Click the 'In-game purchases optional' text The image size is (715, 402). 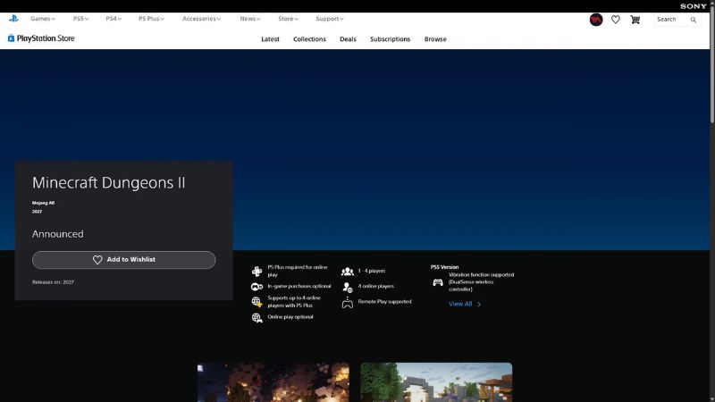299,286
